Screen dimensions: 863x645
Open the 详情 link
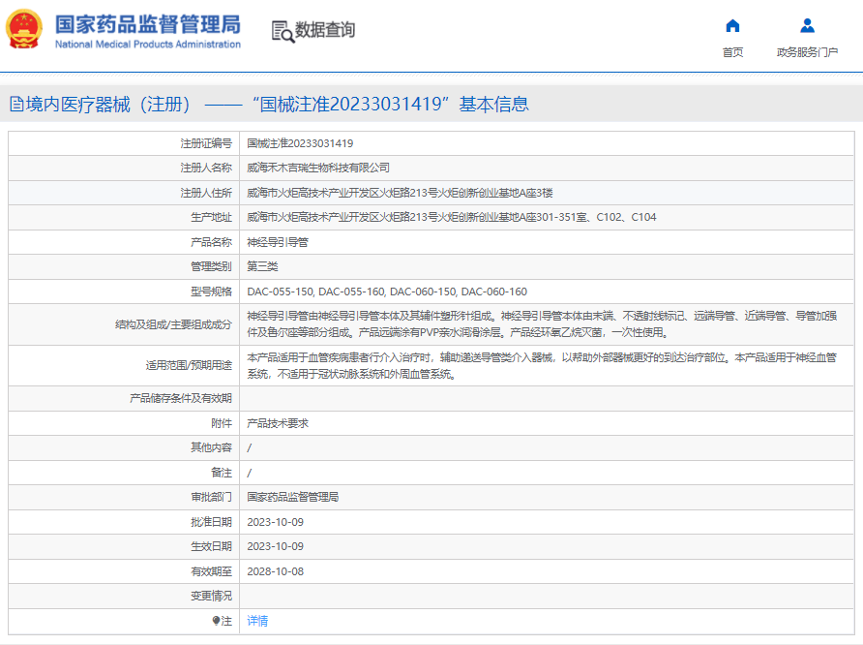[257, 621]
